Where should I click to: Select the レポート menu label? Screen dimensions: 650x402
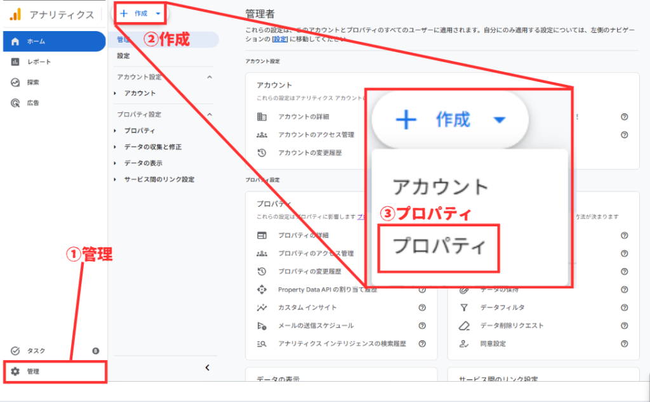coord(39,62)
